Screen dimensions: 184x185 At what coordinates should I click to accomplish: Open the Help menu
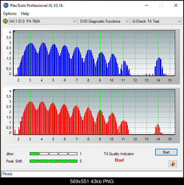25,14
